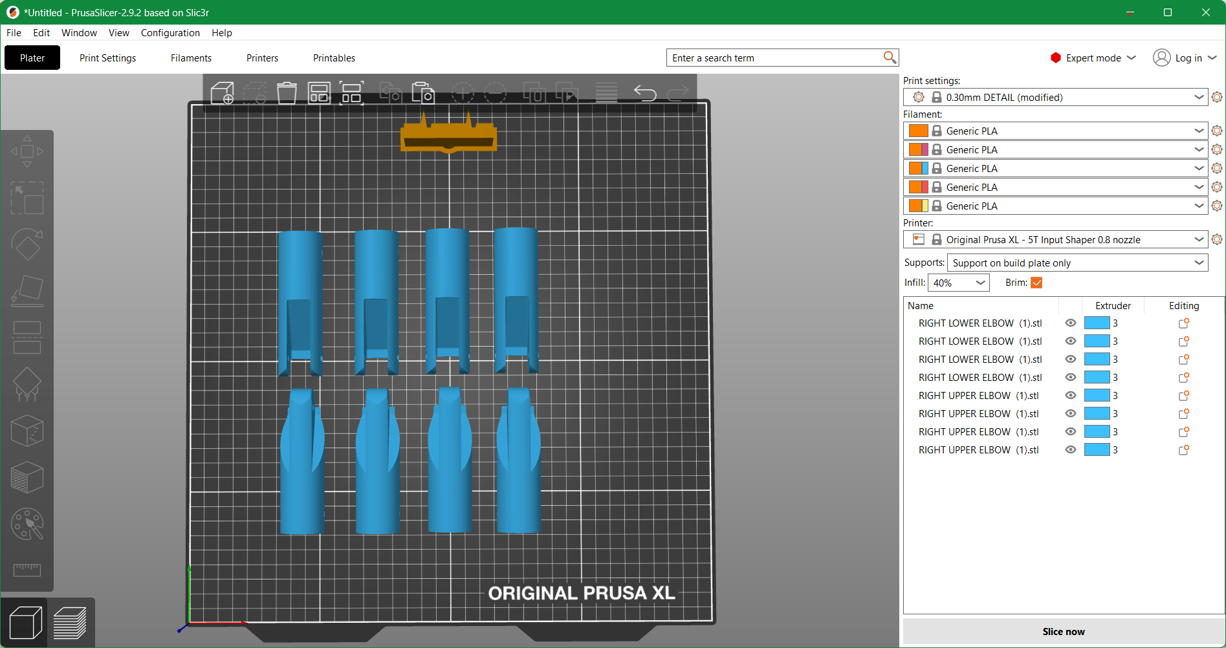Click the user account avatar icon
Viewport: 1226px width, 648px height.
point(1162,58)
